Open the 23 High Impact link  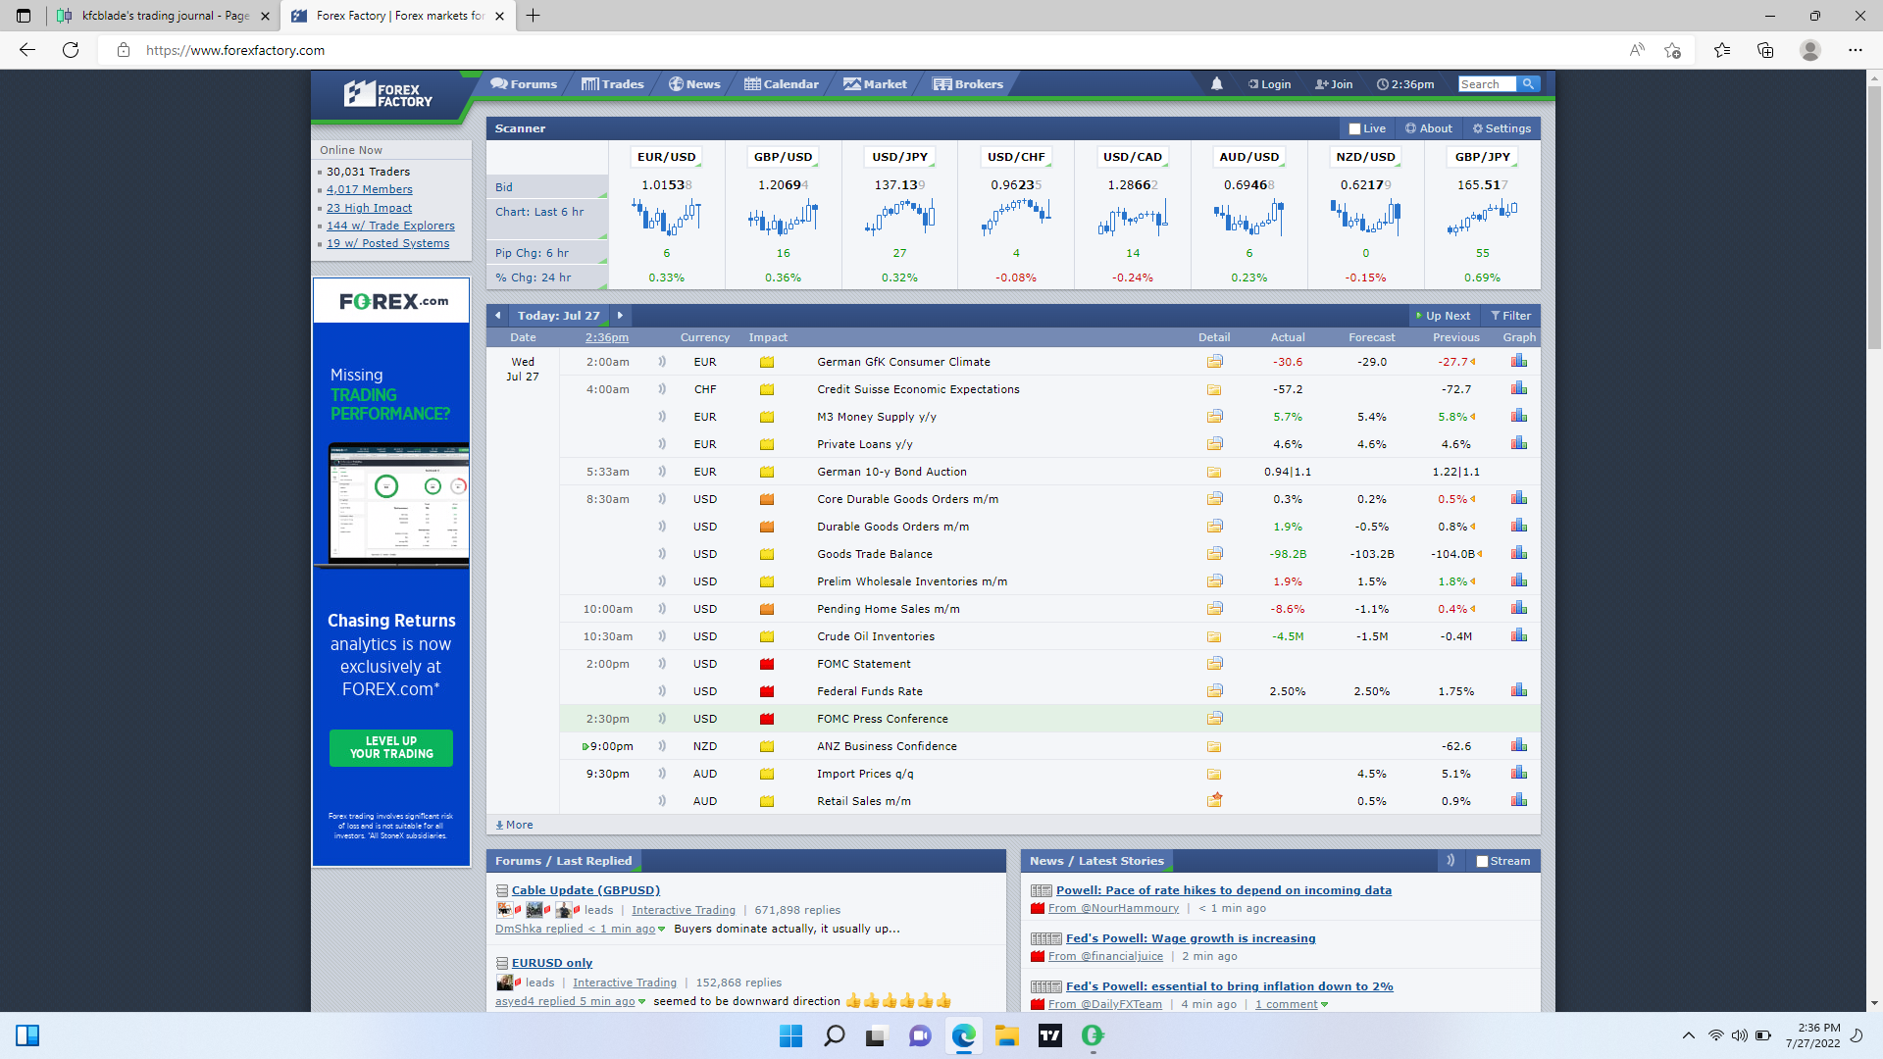[369, 208]
